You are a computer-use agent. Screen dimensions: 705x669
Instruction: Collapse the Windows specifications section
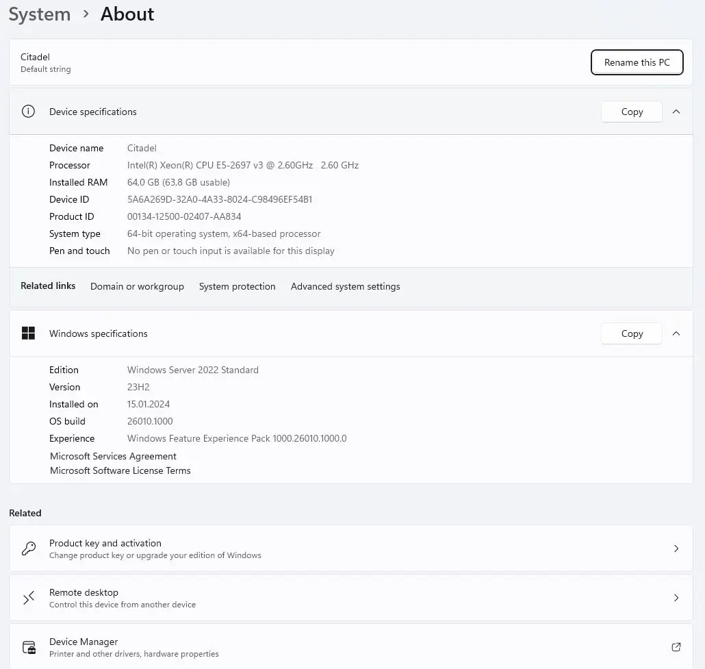point(676,333)
